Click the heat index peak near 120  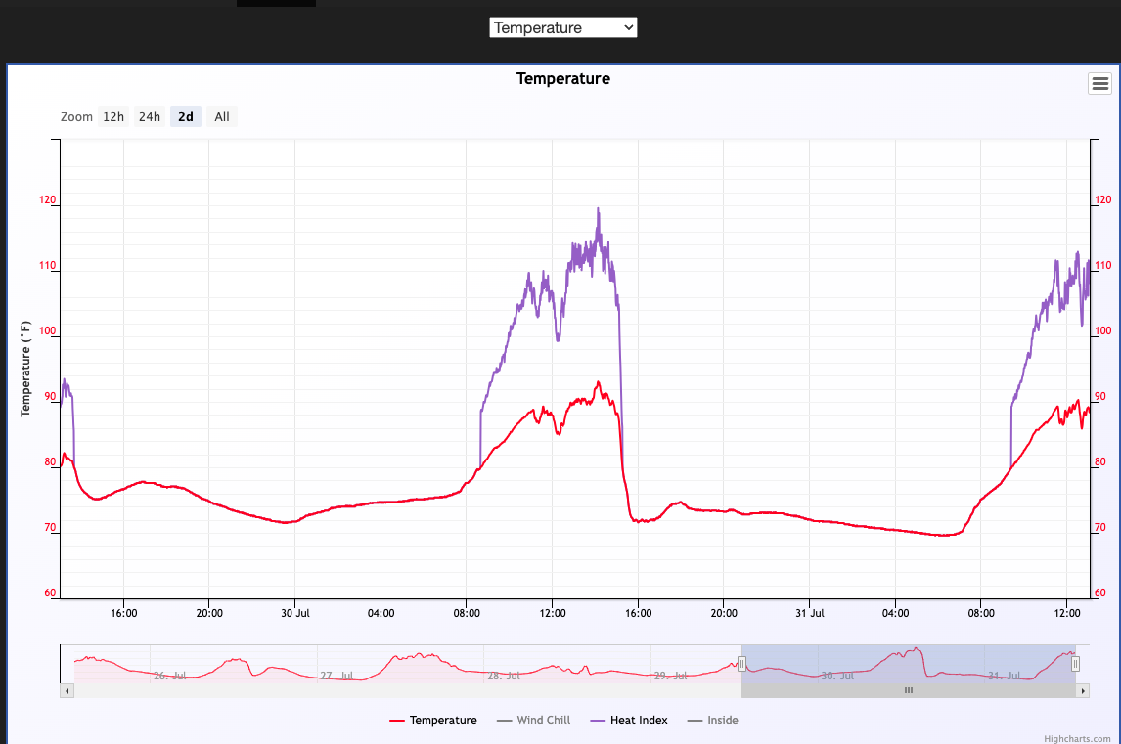[598, 209]
